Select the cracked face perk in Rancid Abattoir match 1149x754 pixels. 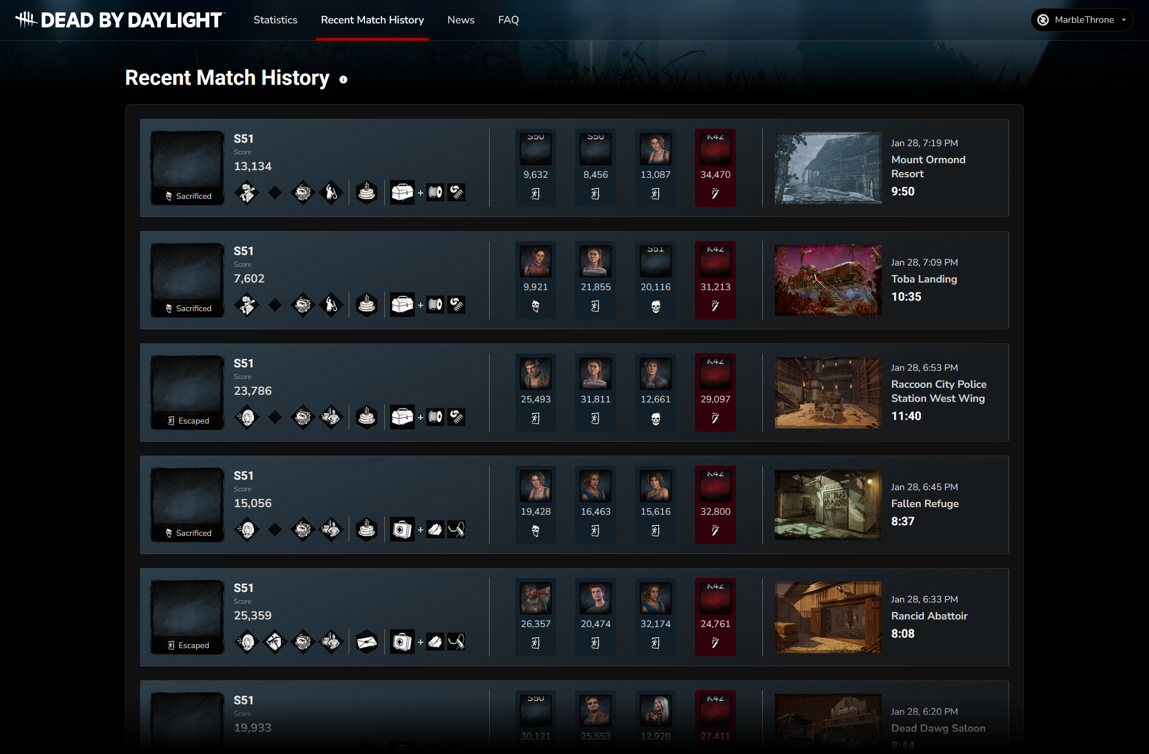(x=275, y=641)
